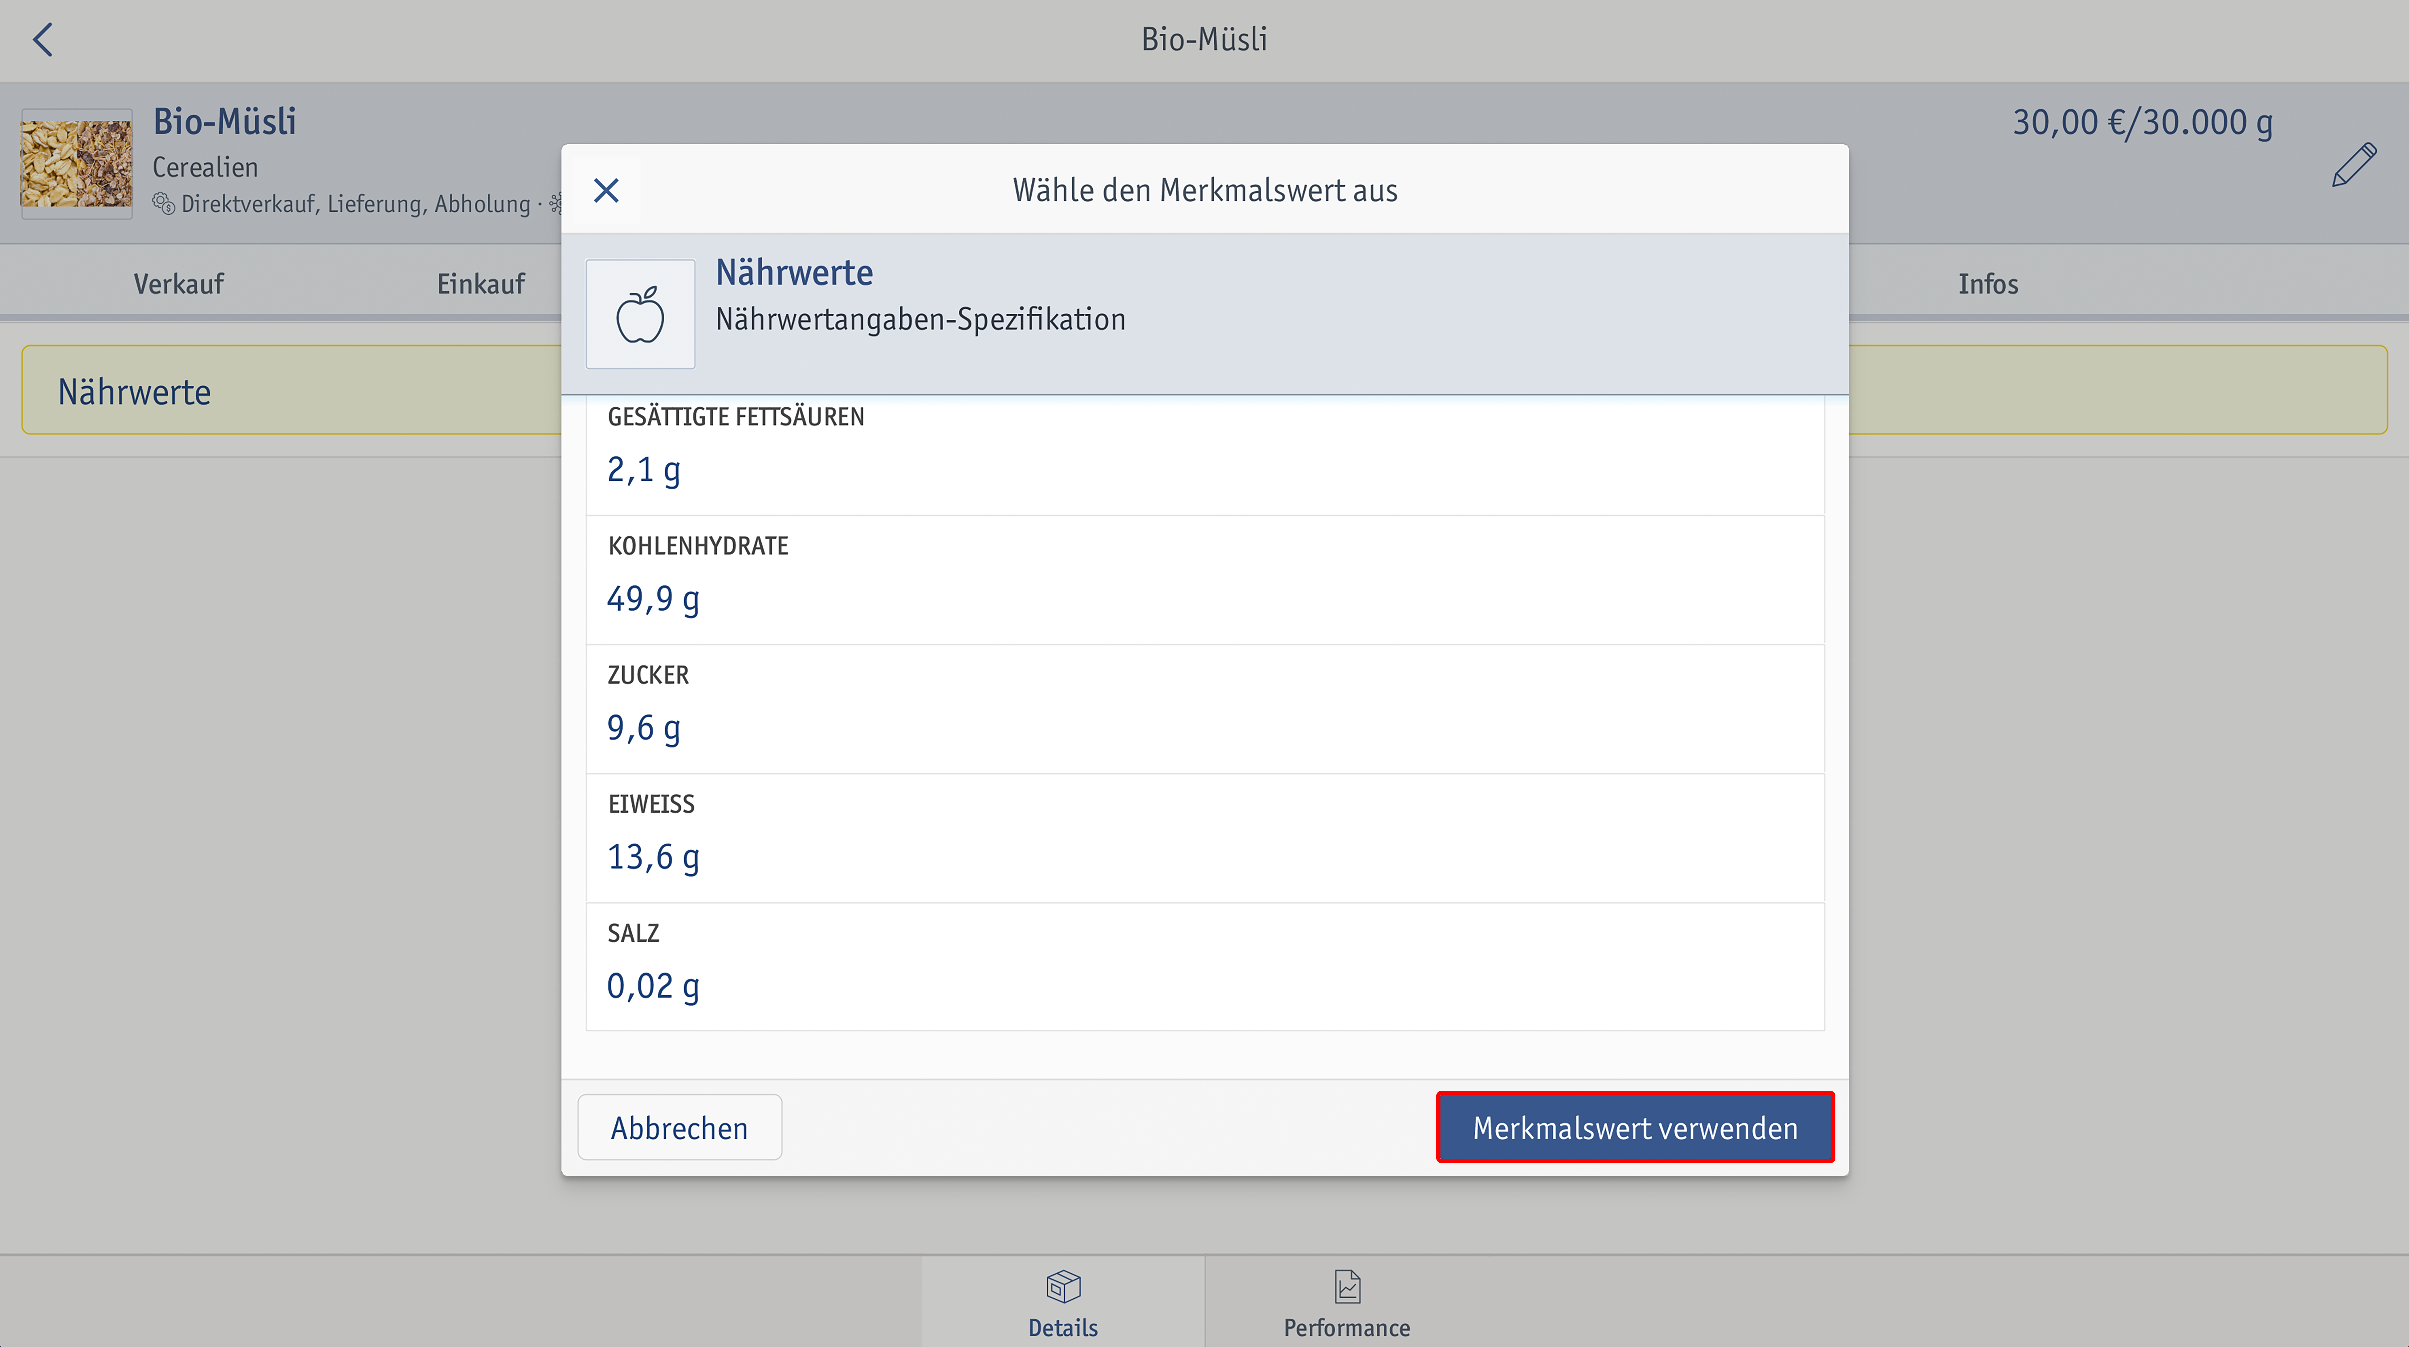This screenshot has width=2409, height=1347.
Task: Click the Cerealien category label
Action: coord(205,167)
